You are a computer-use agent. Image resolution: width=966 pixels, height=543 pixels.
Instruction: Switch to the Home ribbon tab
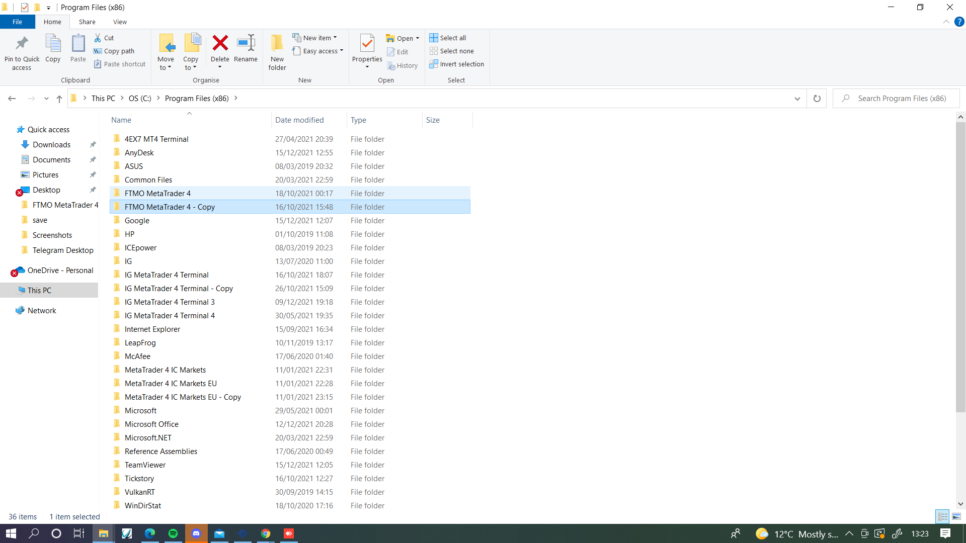pos(52,22)
